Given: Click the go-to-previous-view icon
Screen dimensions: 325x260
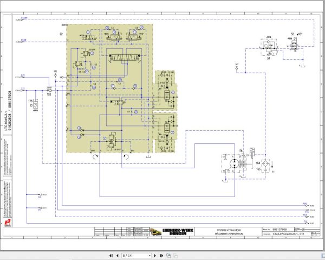Looking at the screenshot, I should click(x=168, y=256).
